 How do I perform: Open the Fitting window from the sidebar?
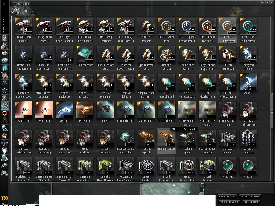(4, 61)
